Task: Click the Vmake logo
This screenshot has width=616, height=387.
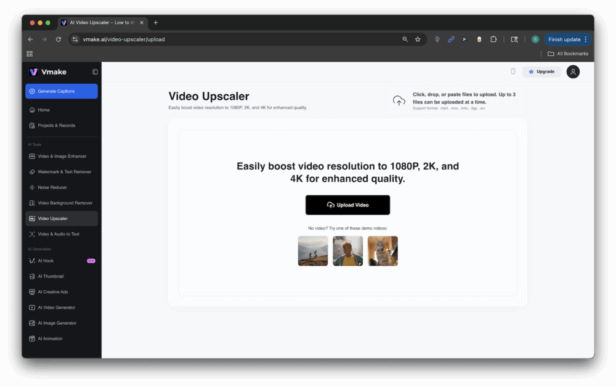Action: pyautogui.click(x=47, y=72)
